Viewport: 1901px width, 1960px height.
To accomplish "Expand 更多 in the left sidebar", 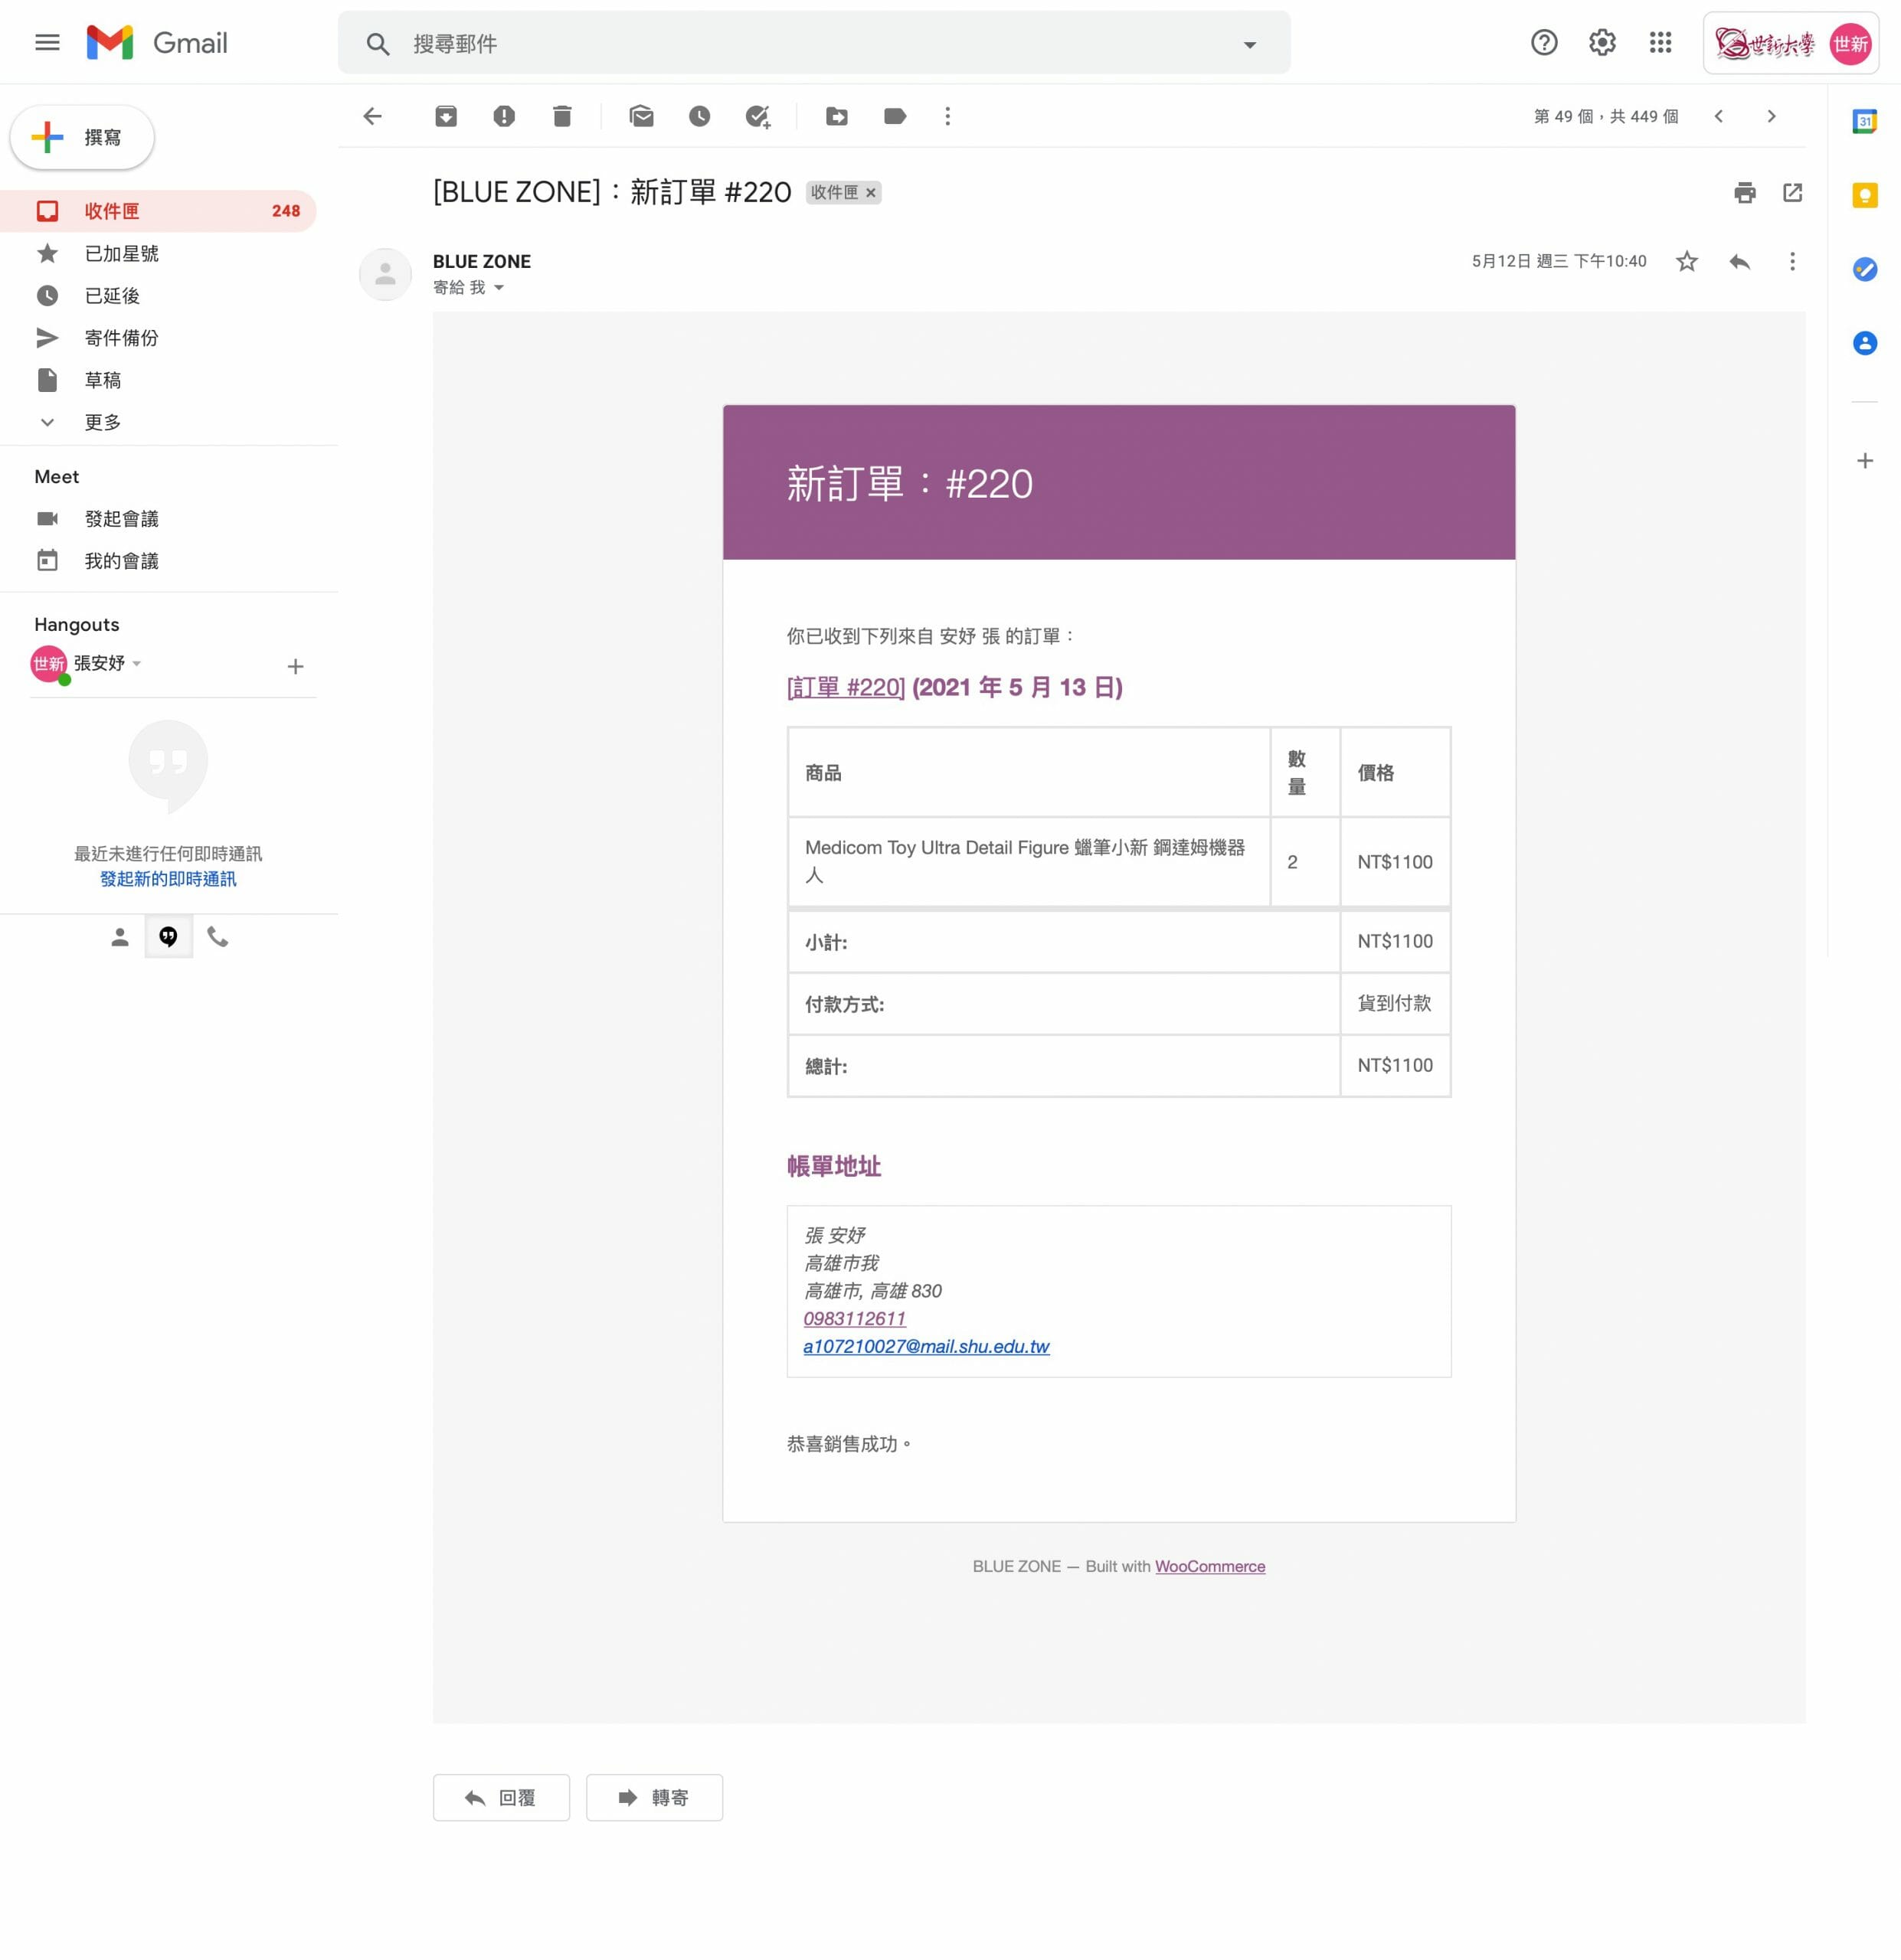I will tap(102, 422).
